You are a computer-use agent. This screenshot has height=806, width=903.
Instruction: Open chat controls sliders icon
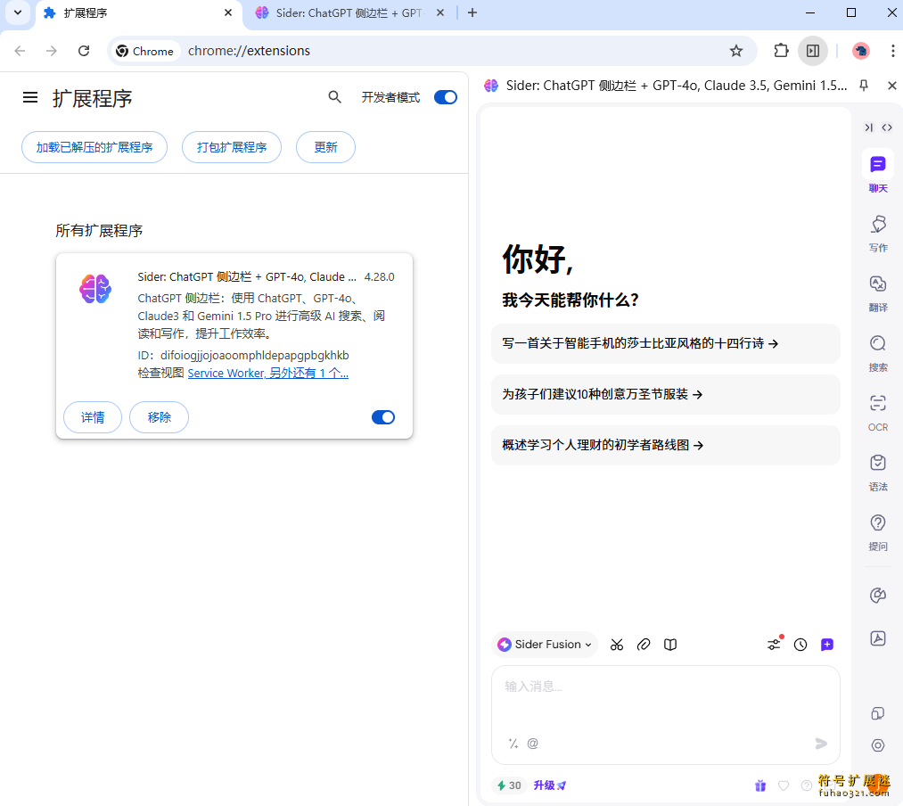tap(774, 644)
